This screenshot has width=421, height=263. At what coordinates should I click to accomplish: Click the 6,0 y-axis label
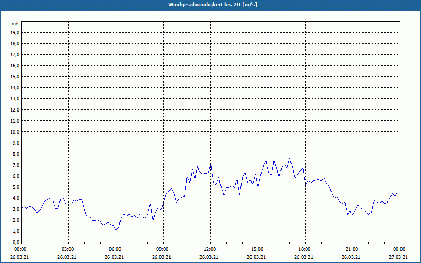tap(16, 176)
